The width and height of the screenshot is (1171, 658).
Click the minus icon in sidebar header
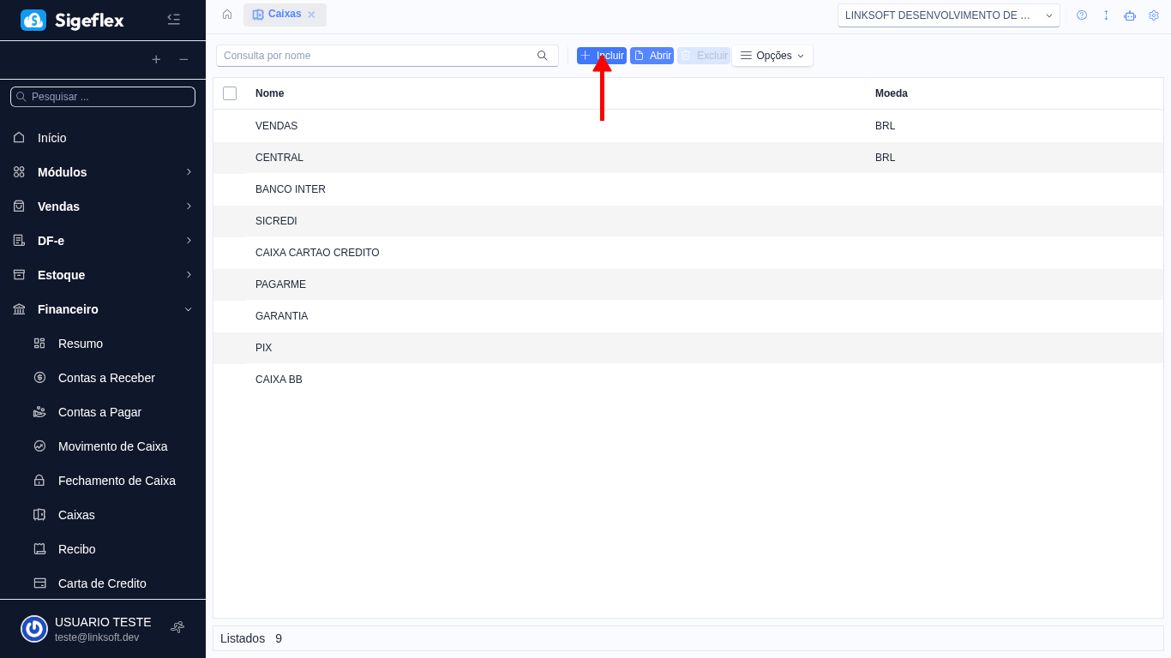click(183, 59)
